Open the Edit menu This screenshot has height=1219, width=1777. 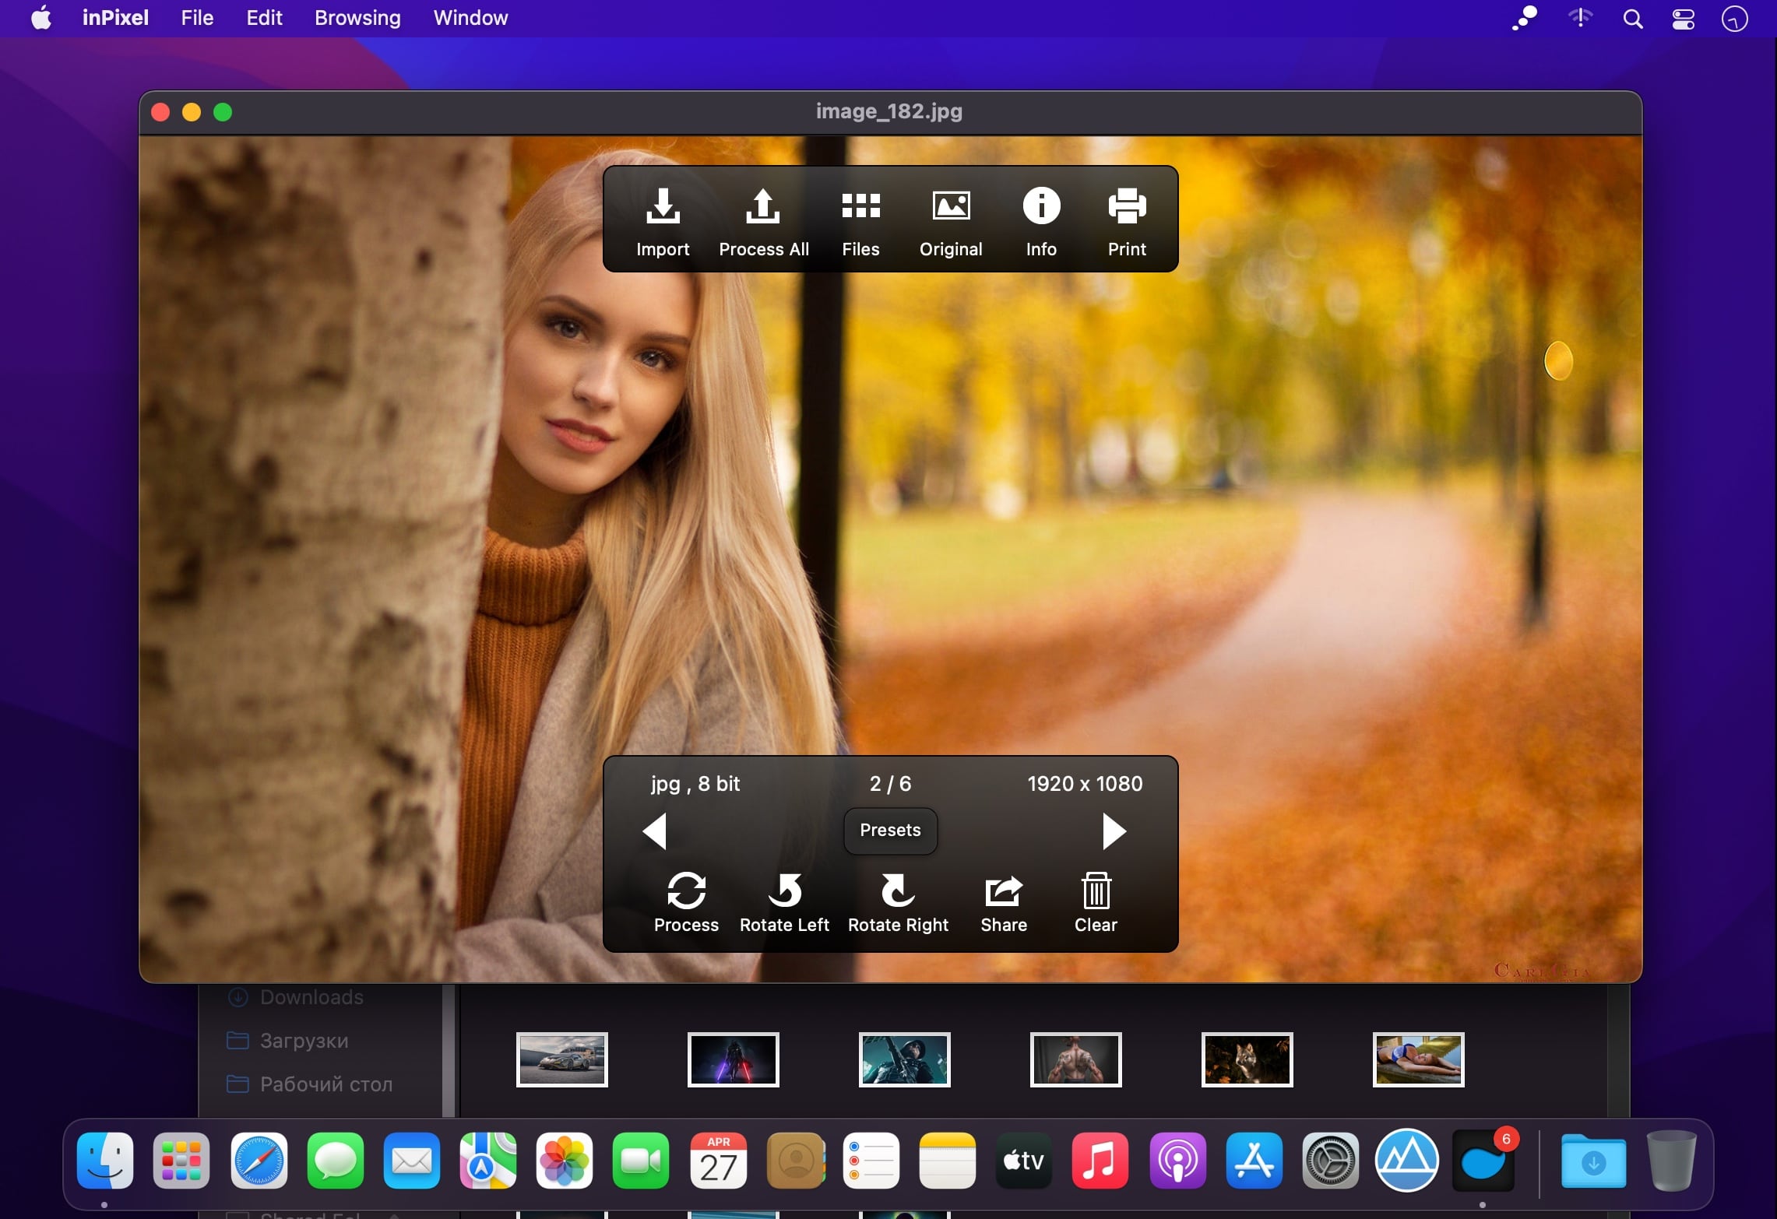click(264, 18)
